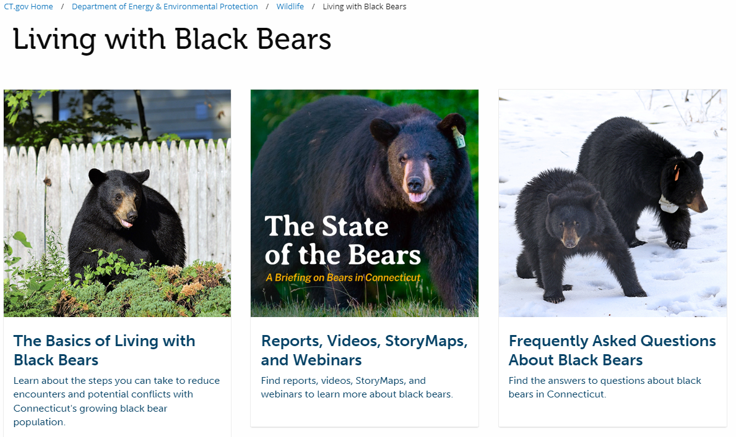Screen dimensions: 736x437
Task: Click the 'Learn about the steps' card description
Action: point(116,401)
